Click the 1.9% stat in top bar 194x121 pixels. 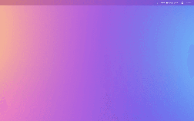click(163, 3)
